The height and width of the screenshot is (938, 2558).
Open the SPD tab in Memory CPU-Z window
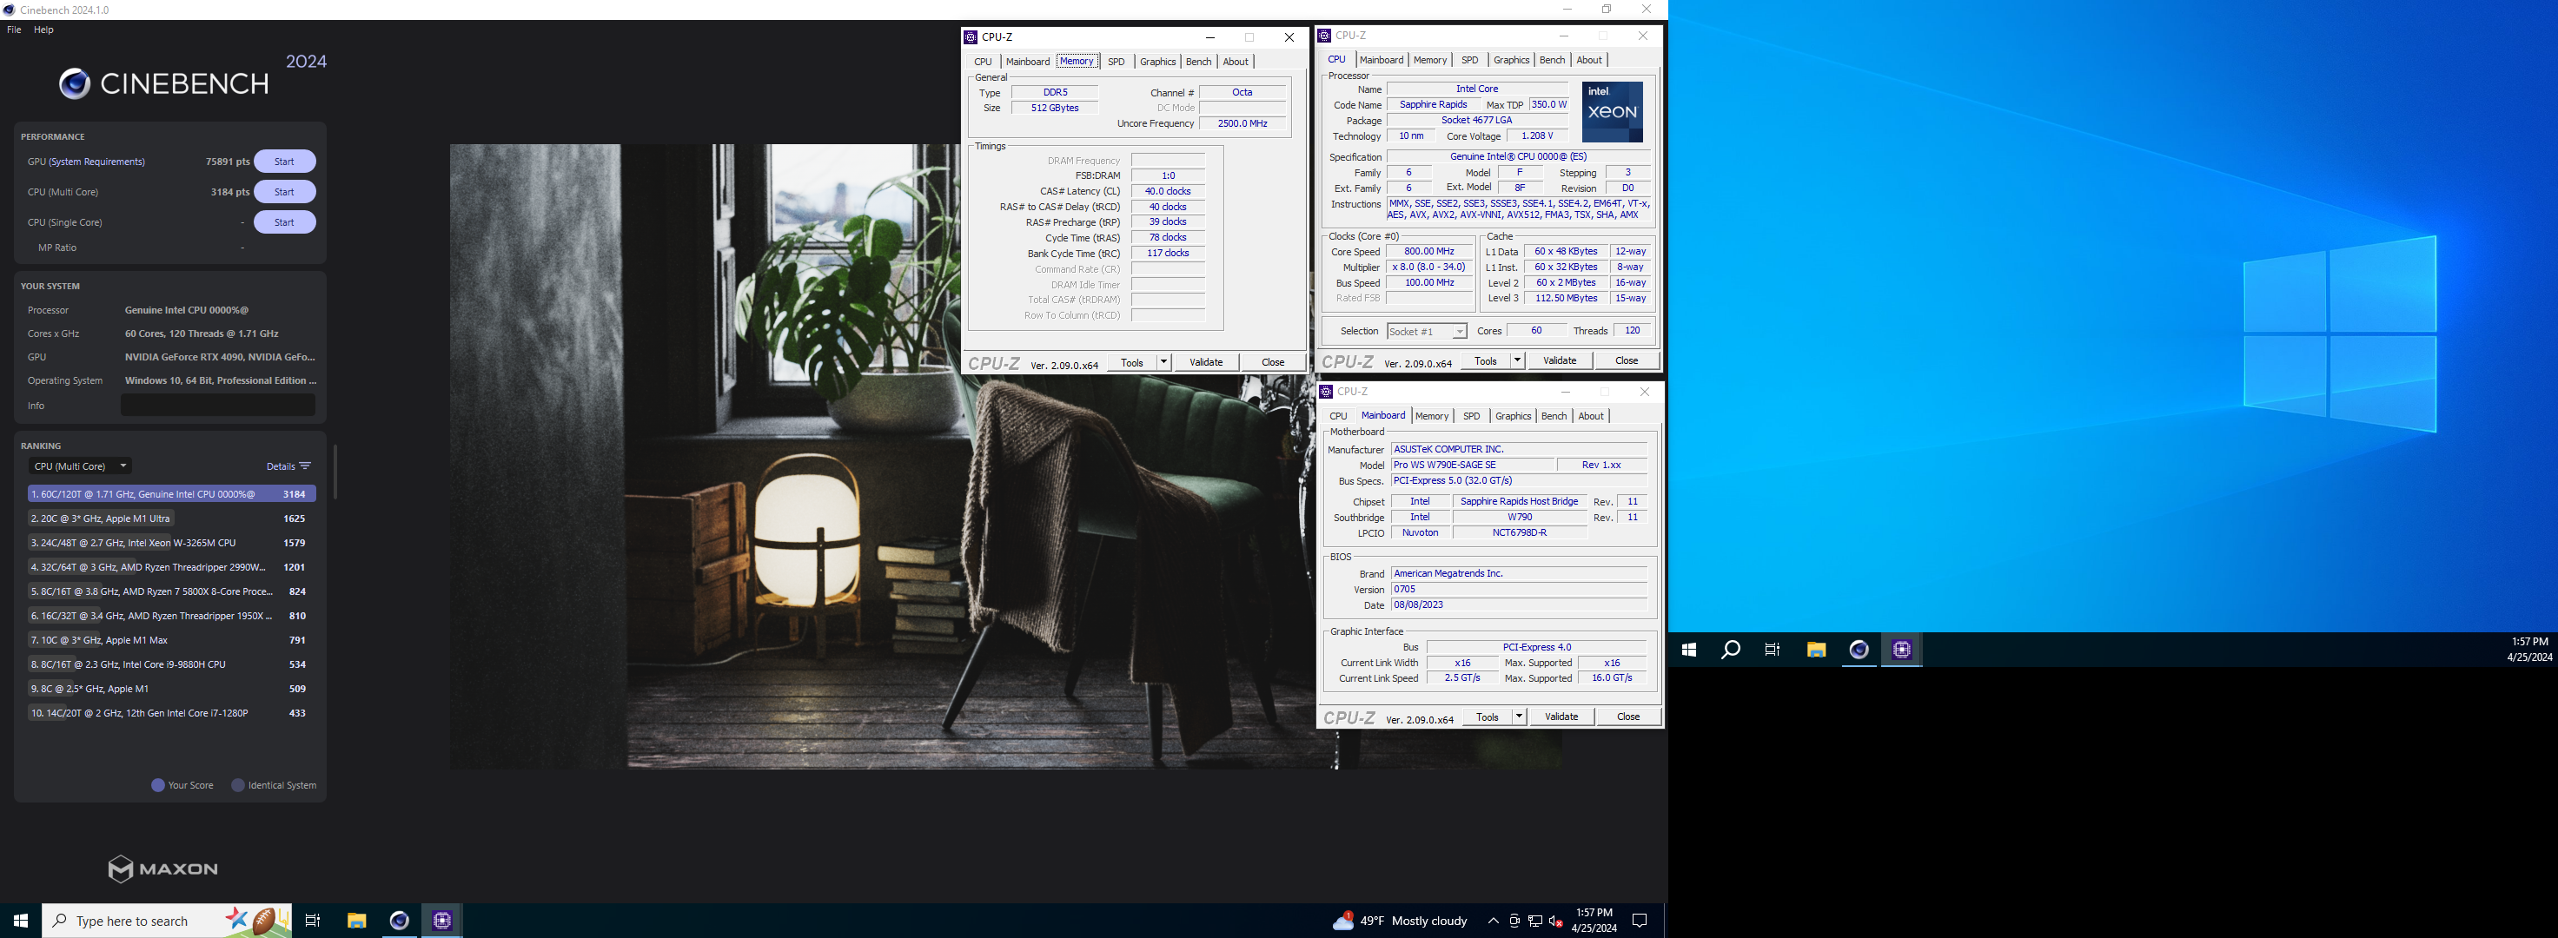tap(1117, 62)
